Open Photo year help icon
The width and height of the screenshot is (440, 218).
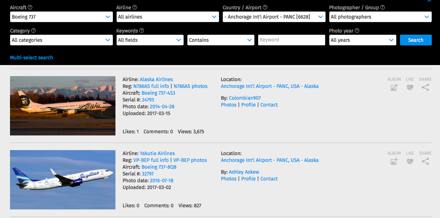(357, 31)
